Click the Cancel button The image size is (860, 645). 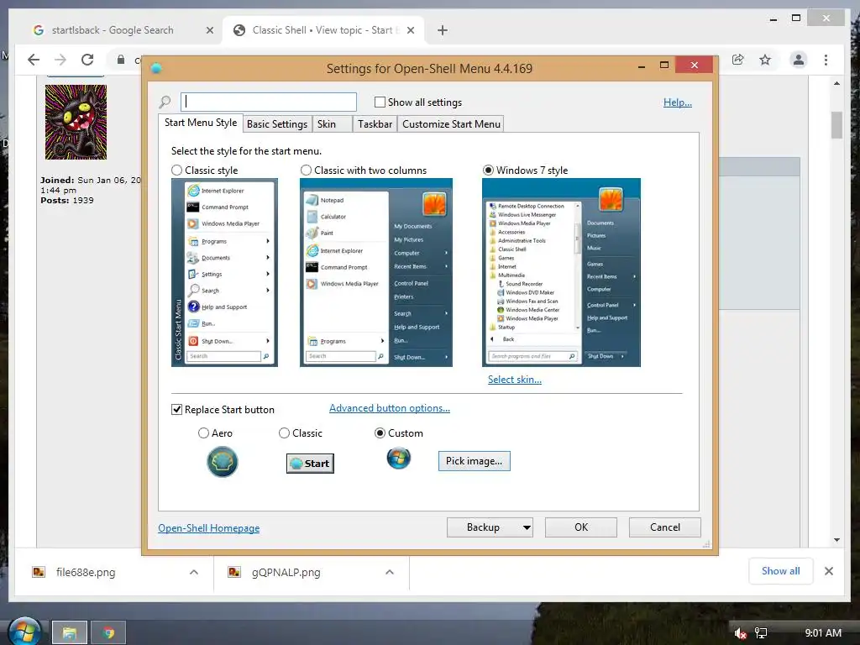(x=665, y=527)
